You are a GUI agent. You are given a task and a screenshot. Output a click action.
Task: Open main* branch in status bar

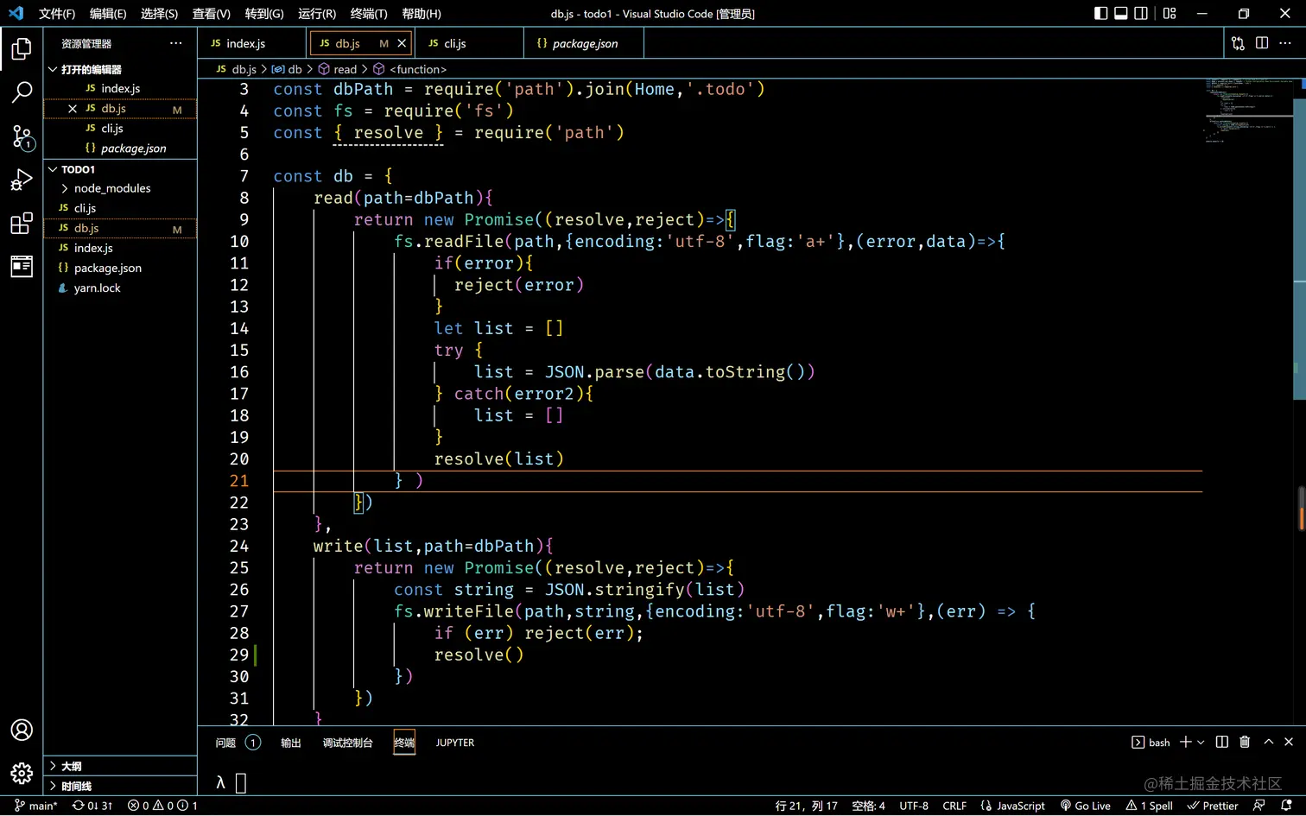[36, 806]
